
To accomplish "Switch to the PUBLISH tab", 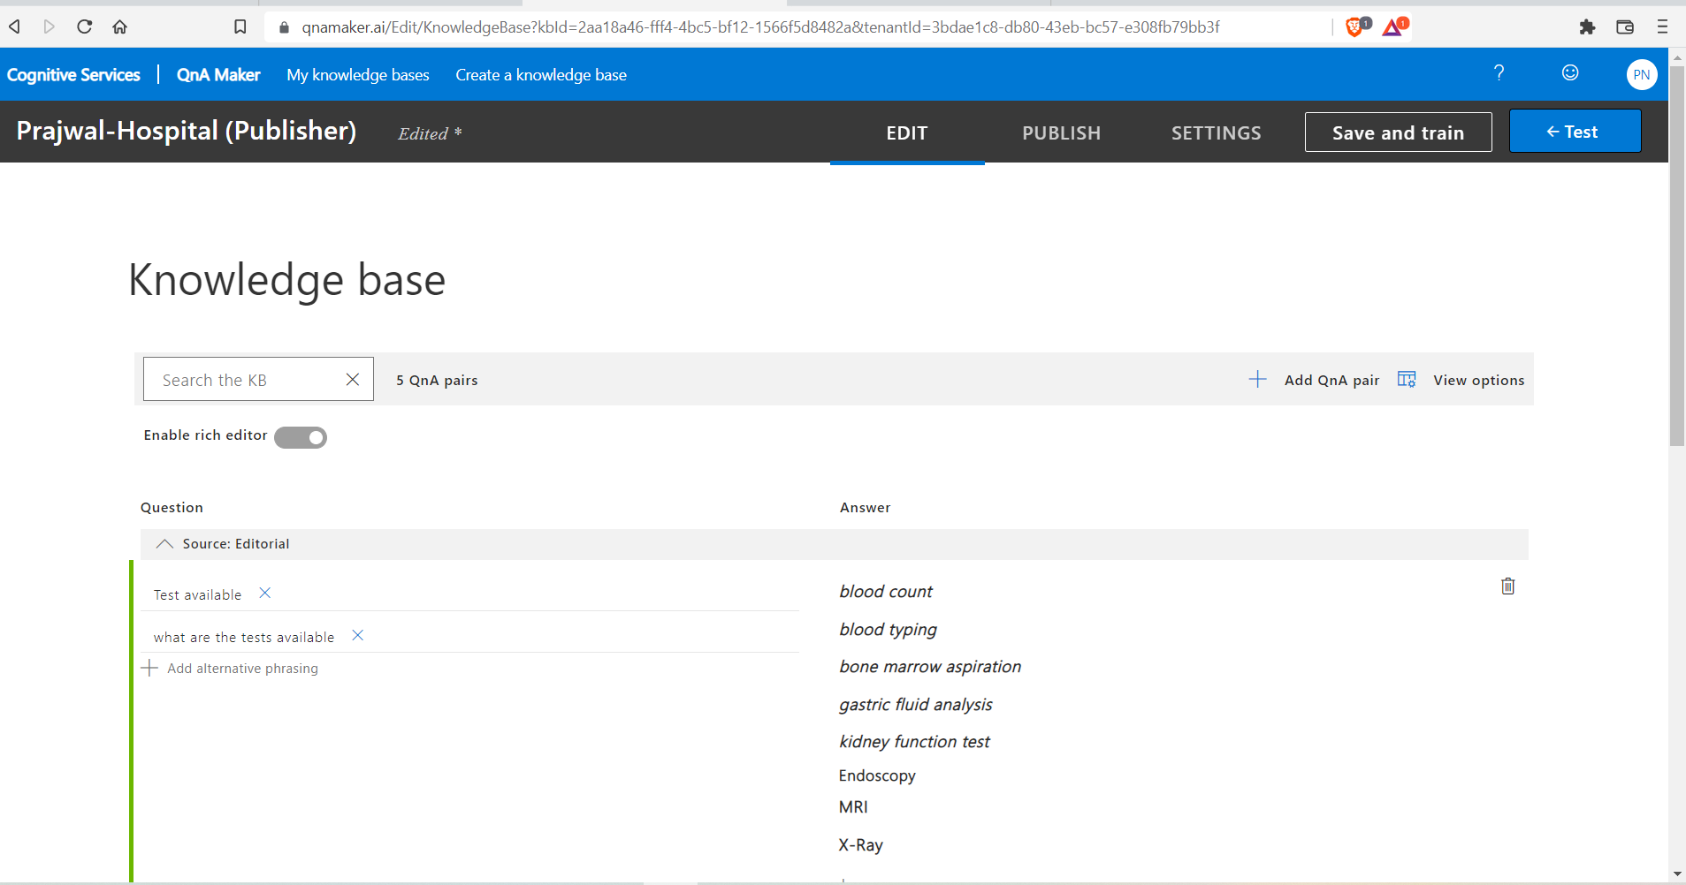I will [x=1060, y=132].
